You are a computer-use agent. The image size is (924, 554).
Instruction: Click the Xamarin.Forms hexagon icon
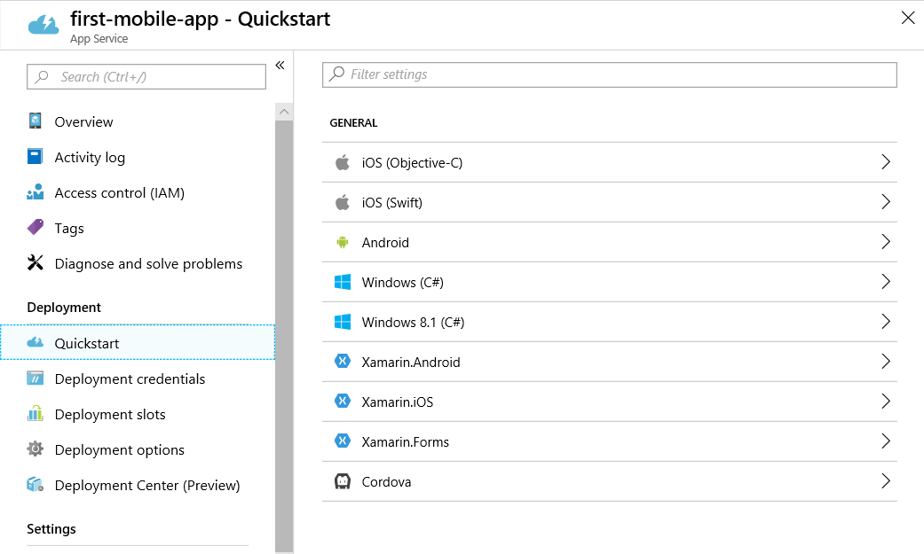(x=343, y=441)
